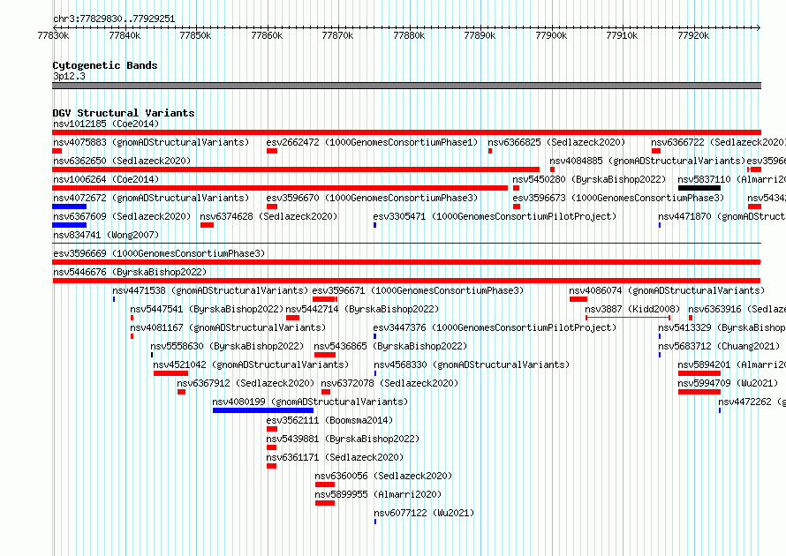Click esv3596670 1000GenomesConsortiumPhase3 label
The width and height of the screenshot is (786, 556).
tap(372, 198)
